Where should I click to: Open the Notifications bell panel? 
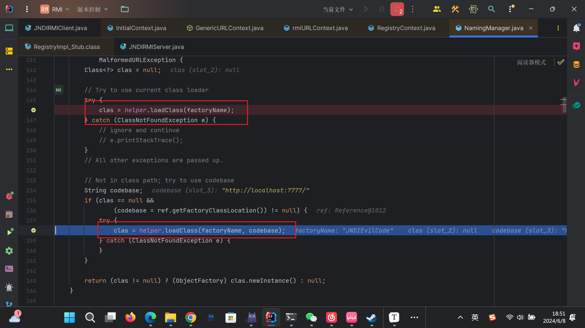576,28
